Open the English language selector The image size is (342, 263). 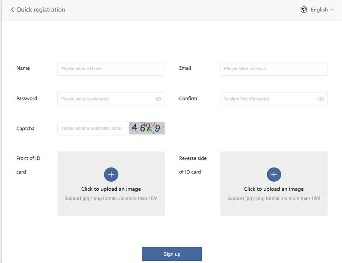[x=319, y=10]
